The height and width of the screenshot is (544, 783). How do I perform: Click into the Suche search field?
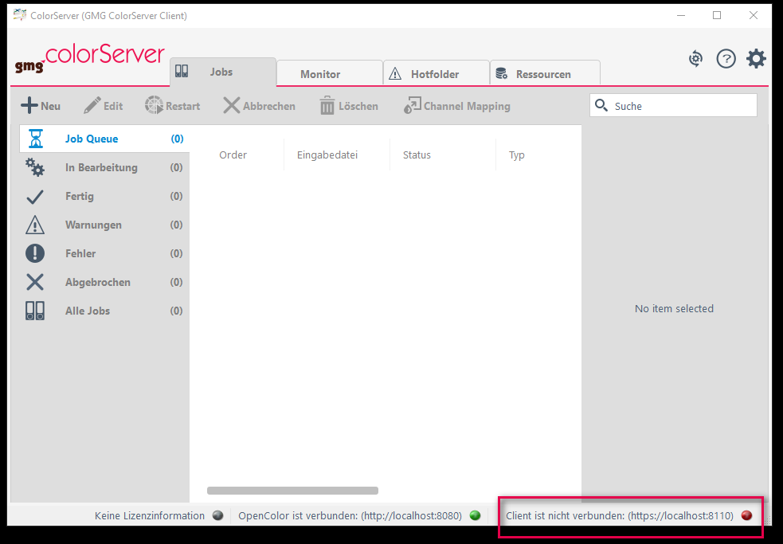(673, 105)
